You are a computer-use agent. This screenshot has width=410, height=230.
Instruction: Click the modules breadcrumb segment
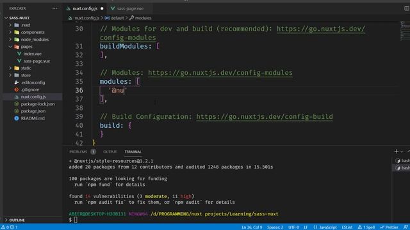(x=143, y=18)
